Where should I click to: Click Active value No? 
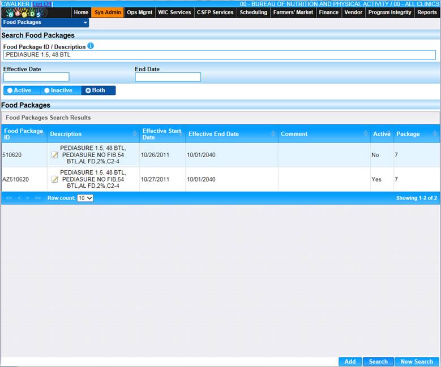pyautogui.click(x=375, y=155)
